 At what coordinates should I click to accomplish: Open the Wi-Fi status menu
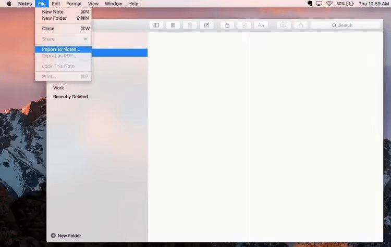(x=329, y=4)
